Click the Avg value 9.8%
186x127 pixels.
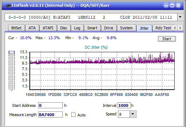[112, 38]
